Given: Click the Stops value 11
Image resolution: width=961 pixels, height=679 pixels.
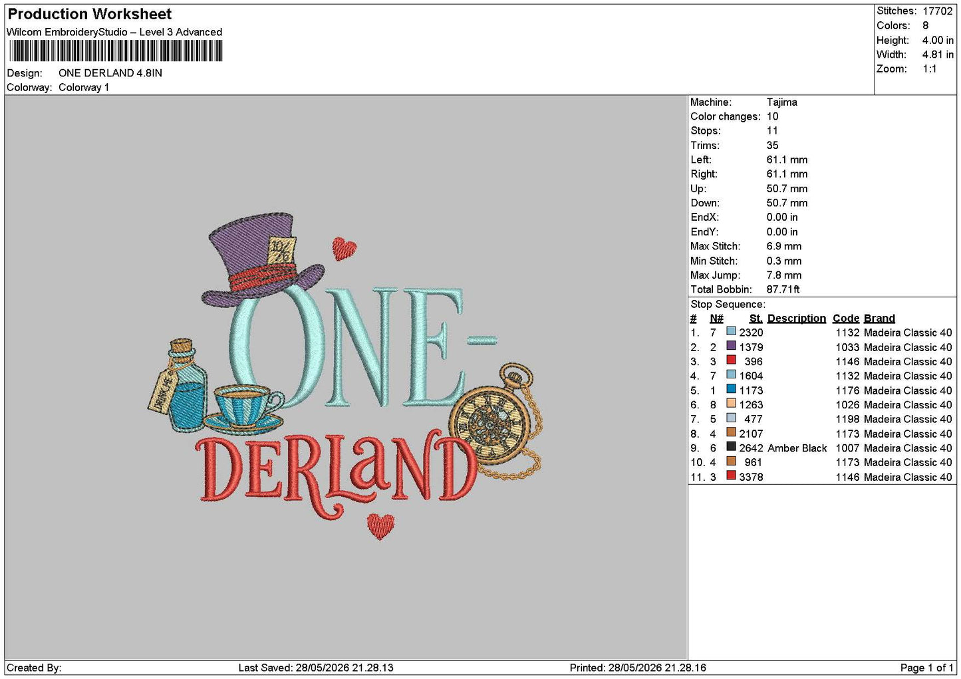Looking at the screenshot, I should tap(771, 131).
